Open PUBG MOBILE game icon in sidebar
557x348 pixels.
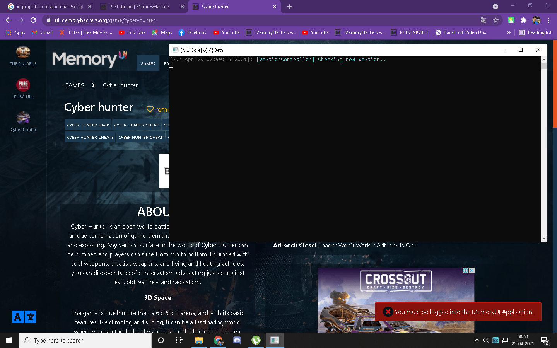click(23, 52)
